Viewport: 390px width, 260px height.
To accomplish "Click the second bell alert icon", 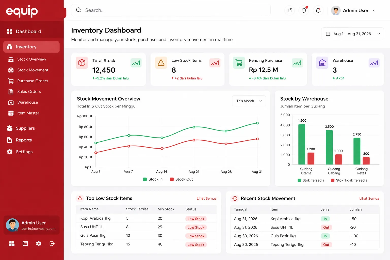I will [318, 10].
